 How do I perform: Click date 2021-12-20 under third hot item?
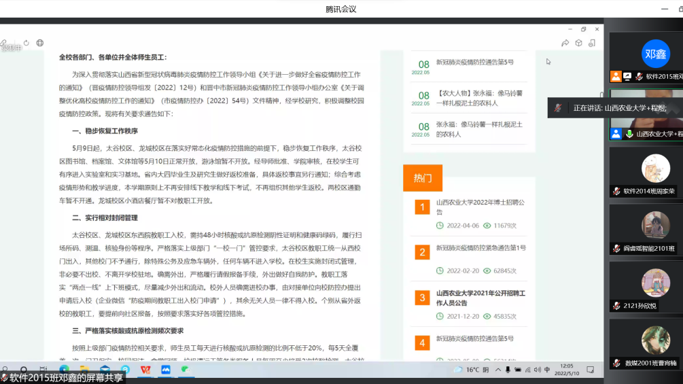click(x=463, y=317)
